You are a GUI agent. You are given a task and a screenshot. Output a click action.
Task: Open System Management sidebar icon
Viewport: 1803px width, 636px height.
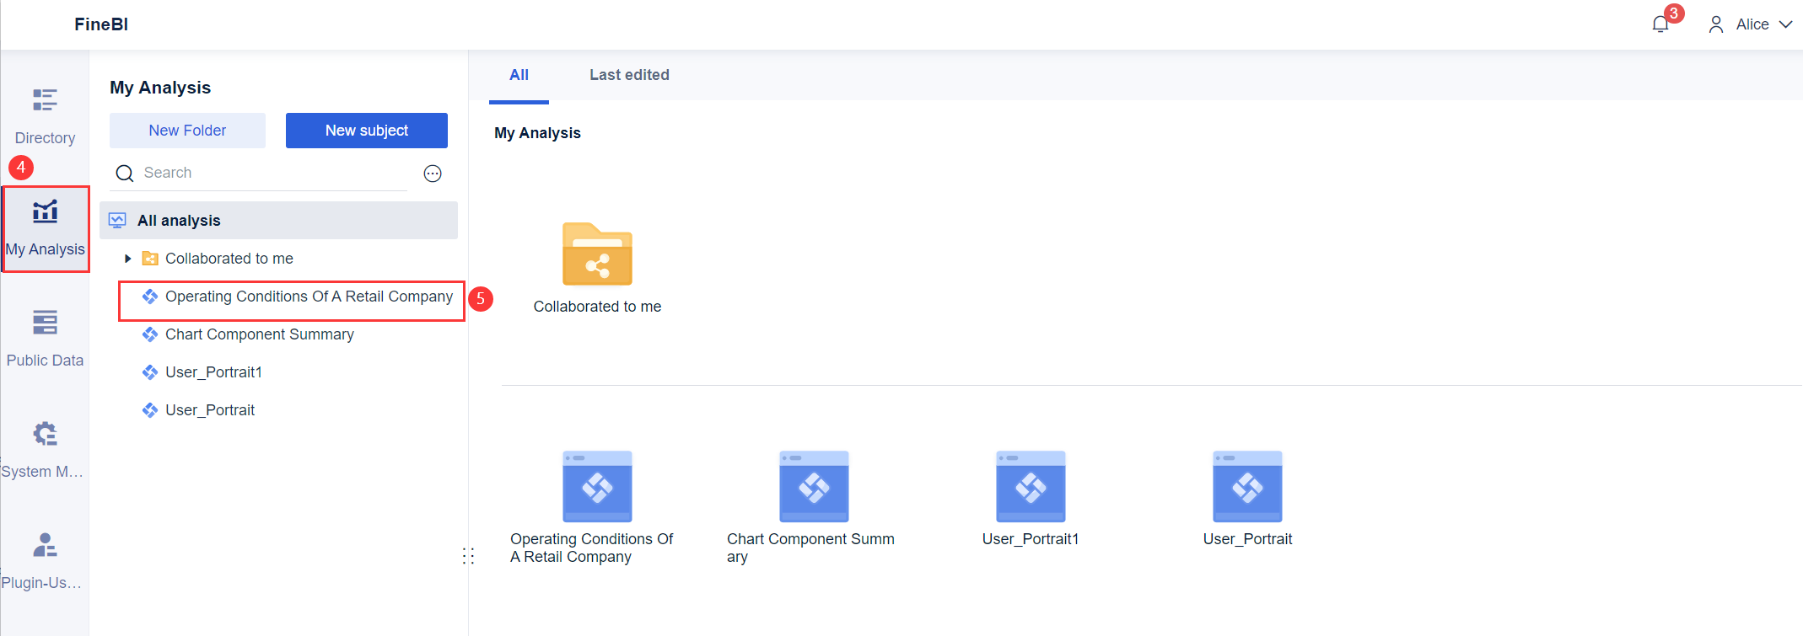45,435
